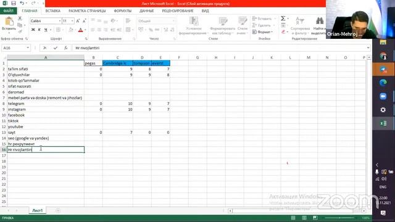
Task: Click the Cell Styles (Стили ячеек) icon
Action: coord(243,21)
